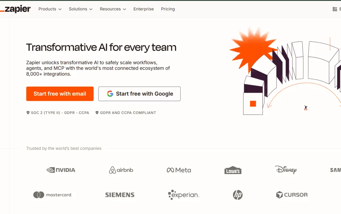Open the Resources dropdown
The image size is (341, 214).
pyautogui.click(x=113, y=9)
